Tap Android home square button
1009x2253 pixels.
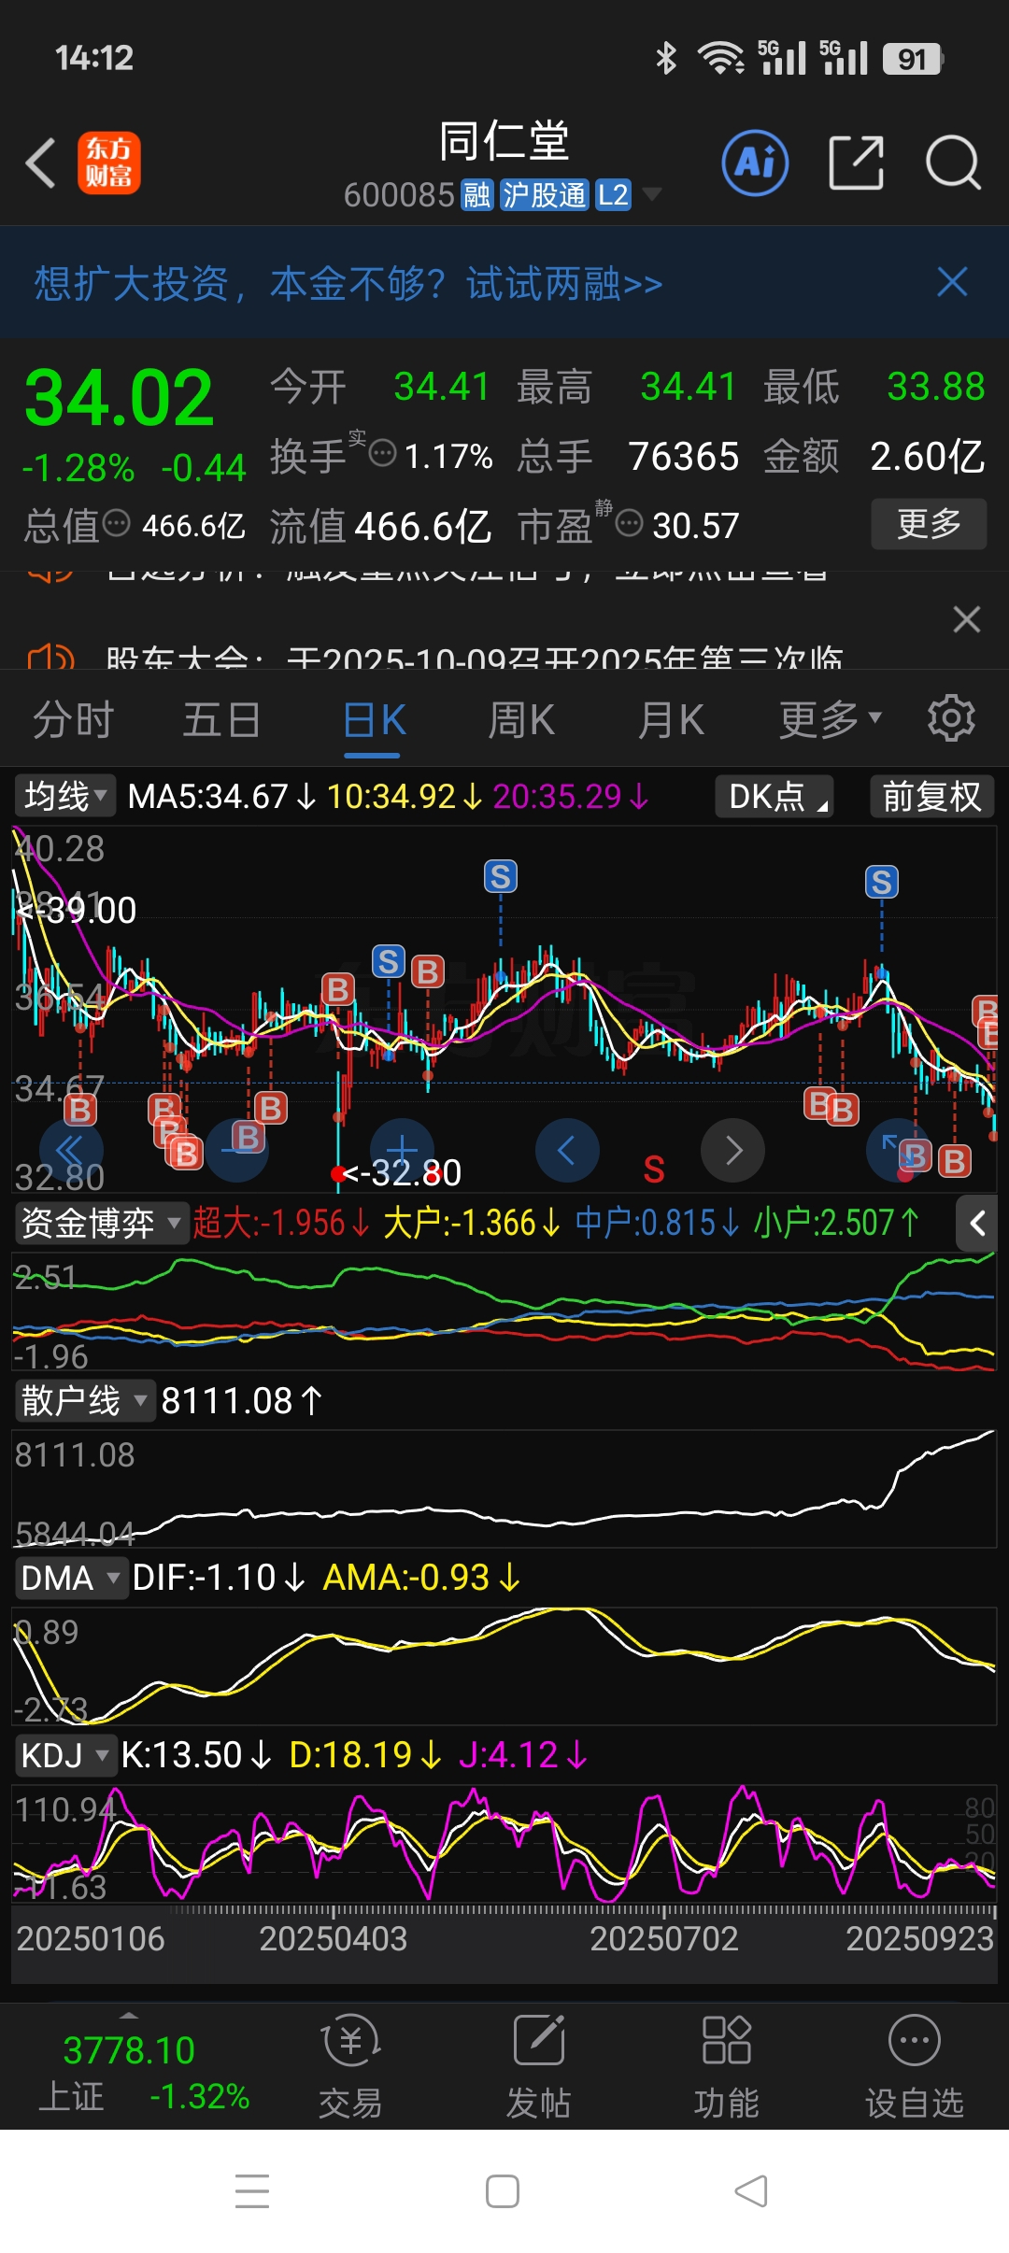503,2191
